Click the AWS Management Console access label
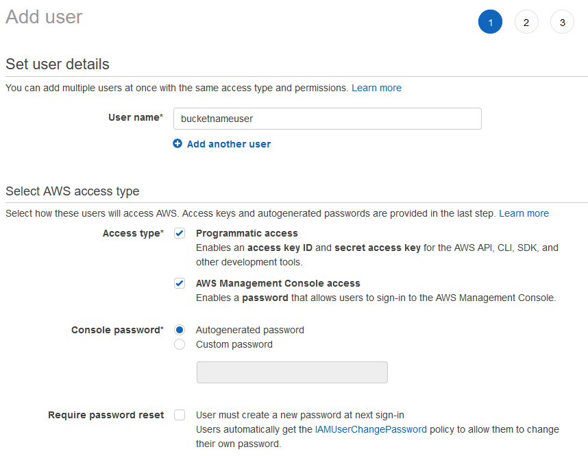The height and width of the screenshot is (456, 588). click(278, 283)
